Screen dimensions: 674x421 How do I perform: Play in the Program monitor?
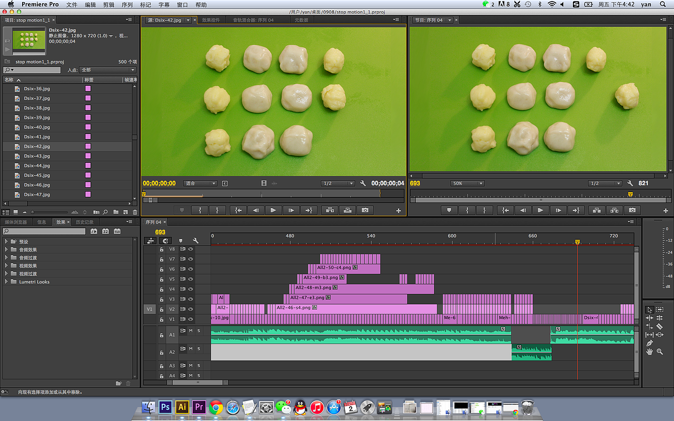click(540, 210)
